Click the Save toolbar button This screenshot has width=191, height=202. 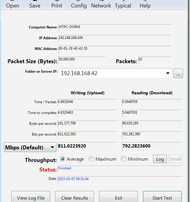tap(35, 5)
